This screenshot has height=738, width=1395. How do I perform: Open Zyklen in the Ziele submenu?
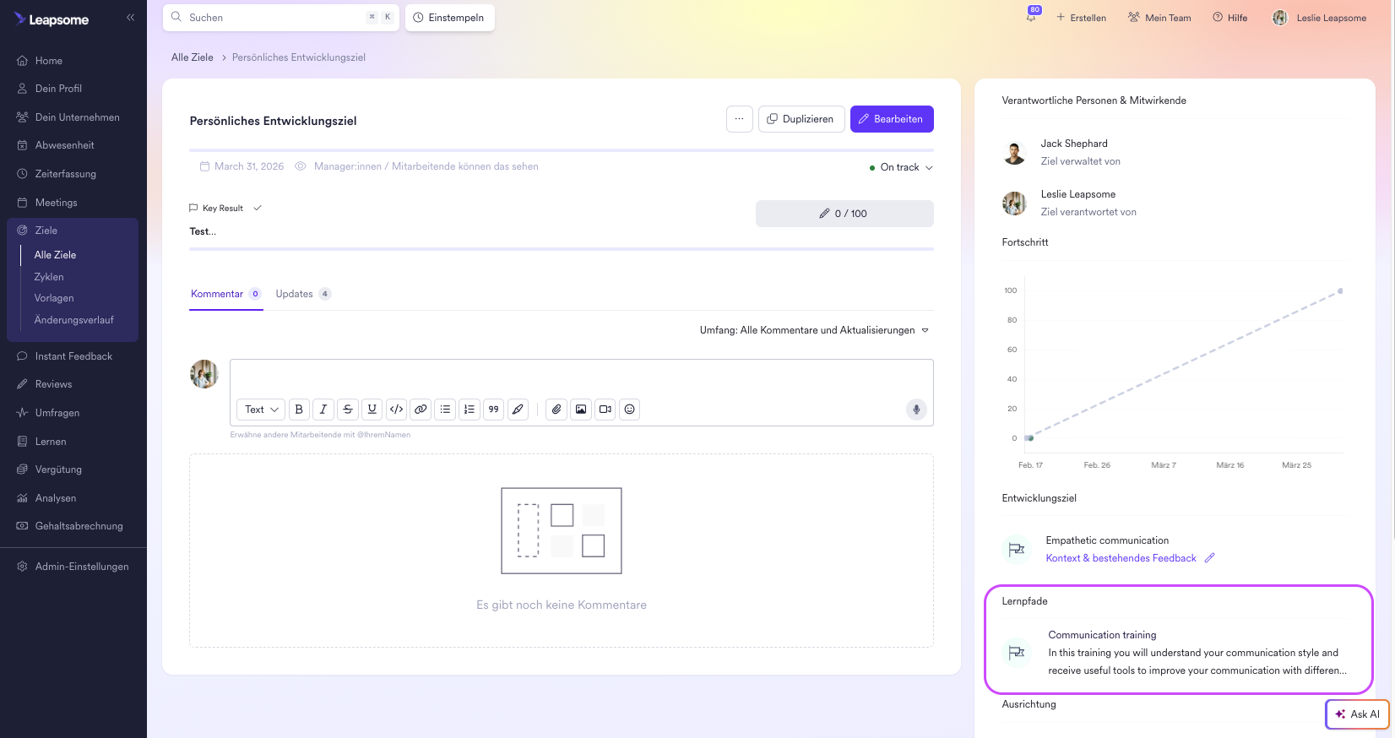pos(49,277)
